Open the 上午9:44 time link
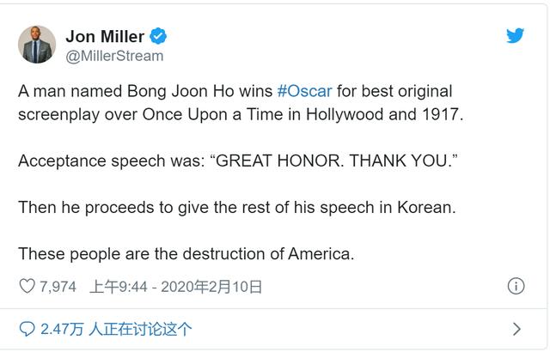The image size is (550, 352). [120, 287]
